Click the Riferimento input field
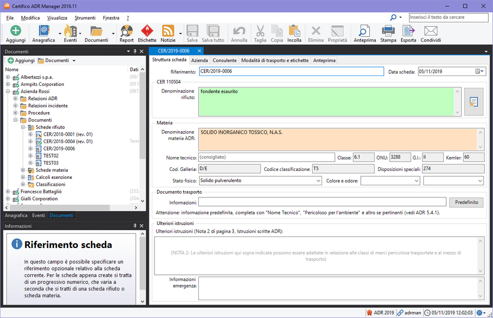 (291, 72)
